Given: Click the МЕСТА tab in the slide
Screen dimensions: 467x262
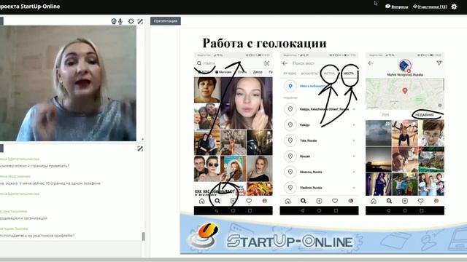Looking at the screenshot, I should click(349, 74).
